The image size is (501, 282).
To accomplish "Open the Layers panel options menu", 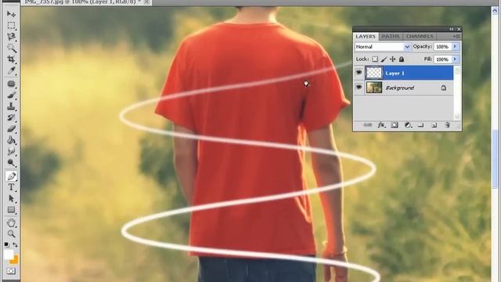I will tap(457, 37).
